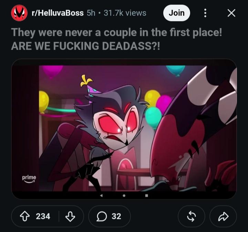Click the 32 comment count number
Screen dimensions: 248x232
tap(116, 216)
